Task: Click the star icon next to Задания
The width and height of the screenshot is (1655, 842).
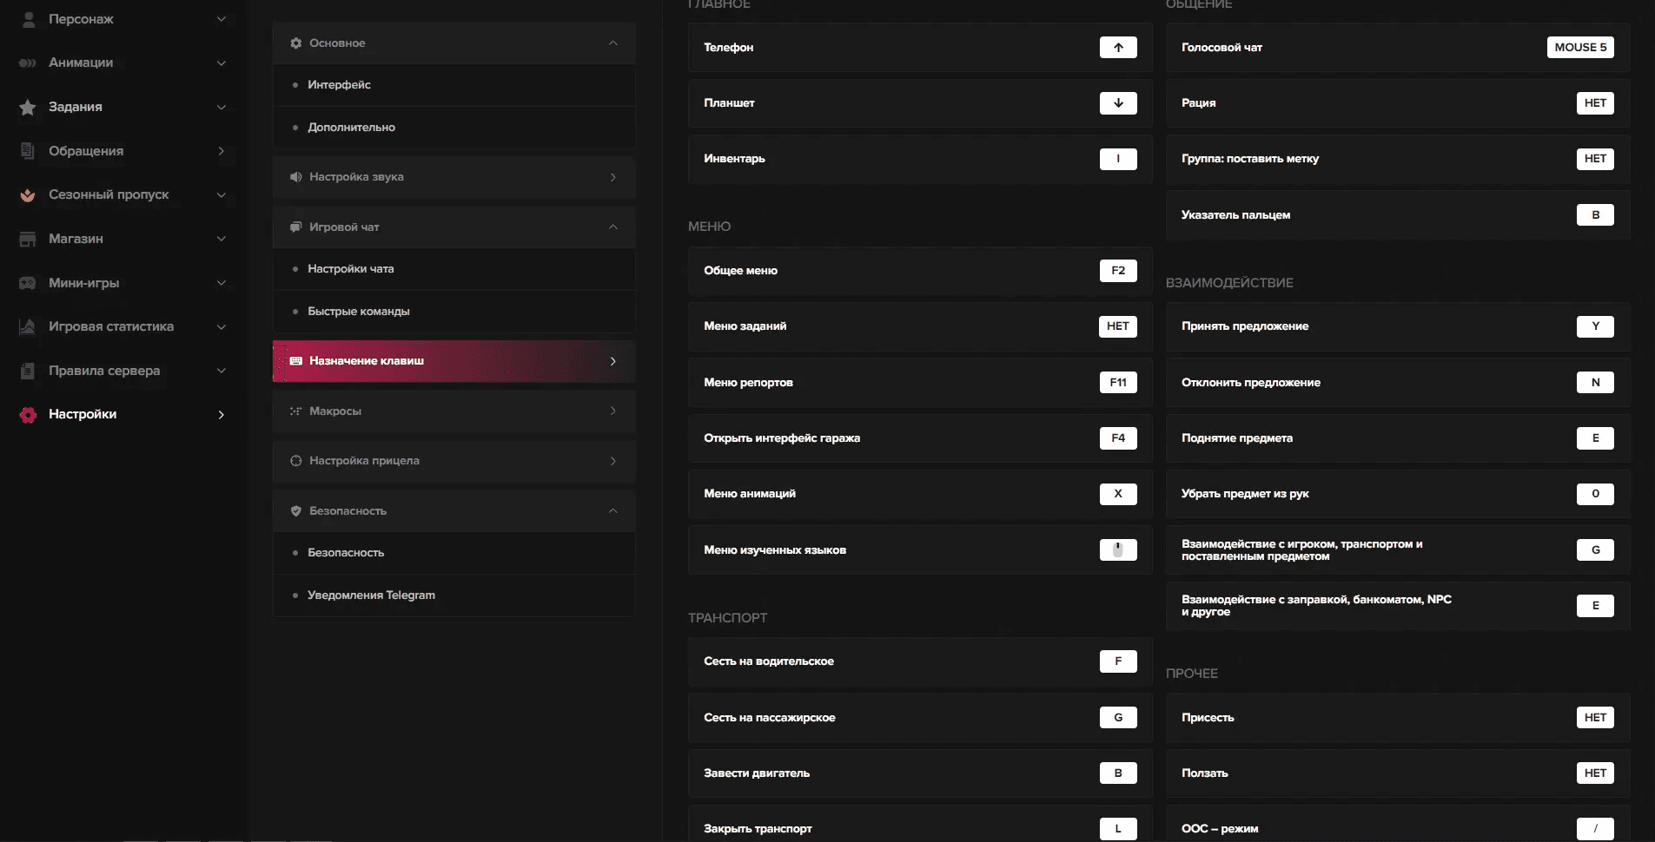Action: tap(28, 108)
